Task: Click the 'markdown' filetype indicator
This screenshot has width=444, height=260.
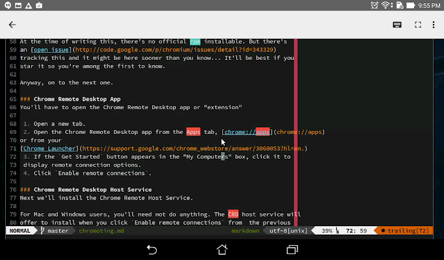Action: click(245, 231)
